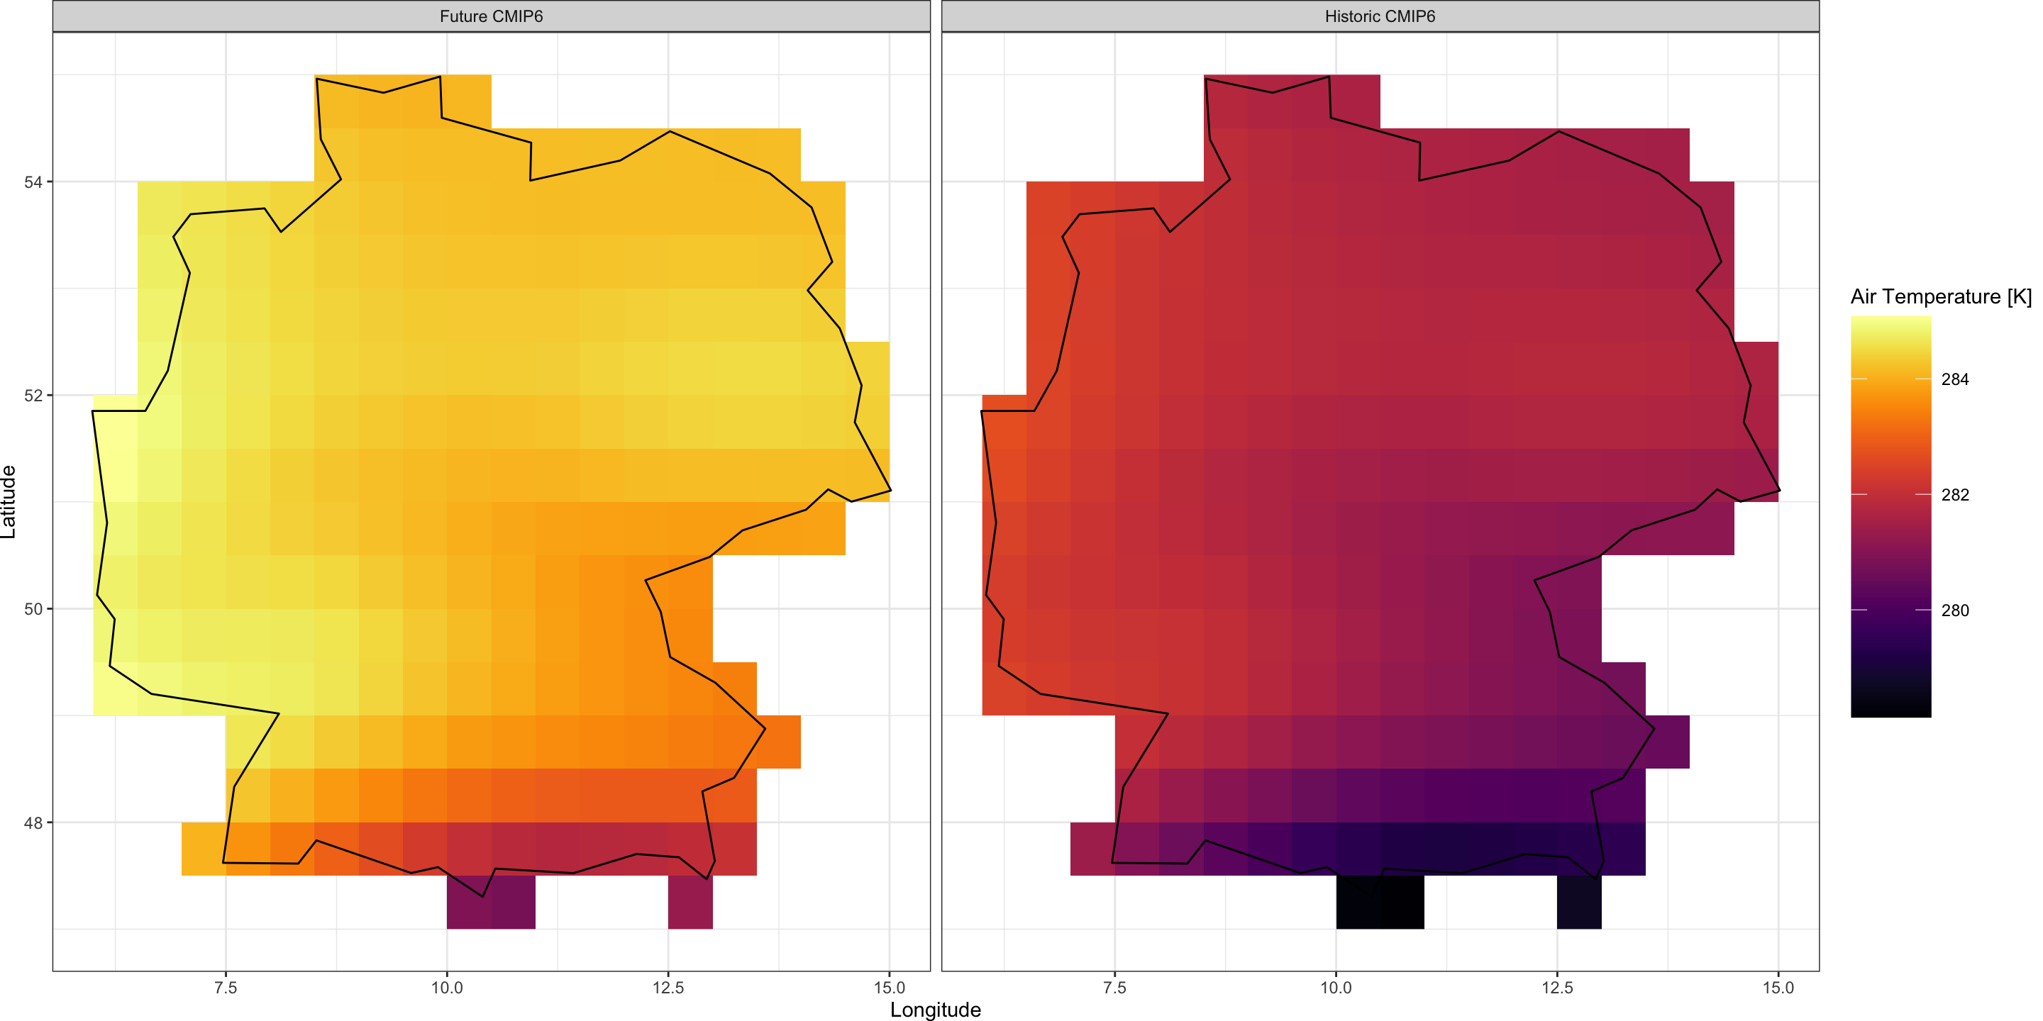Click the 280 label on the color legend
The height and width of the screenshot is (1021, 2043).
[x=1954, y=611]
